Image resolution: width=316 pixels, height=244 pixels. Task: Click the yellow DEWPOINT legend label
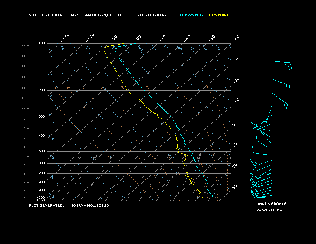tap(219, 15)
